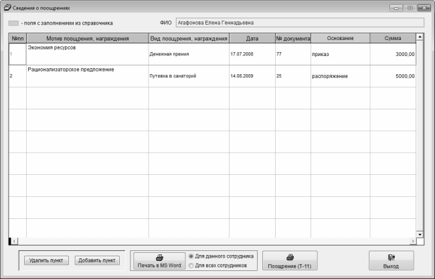The width and height of the screenshot is (435, 279).
Task: Maximize the Сведения о поощрениях window
Action: coord(409,7)
